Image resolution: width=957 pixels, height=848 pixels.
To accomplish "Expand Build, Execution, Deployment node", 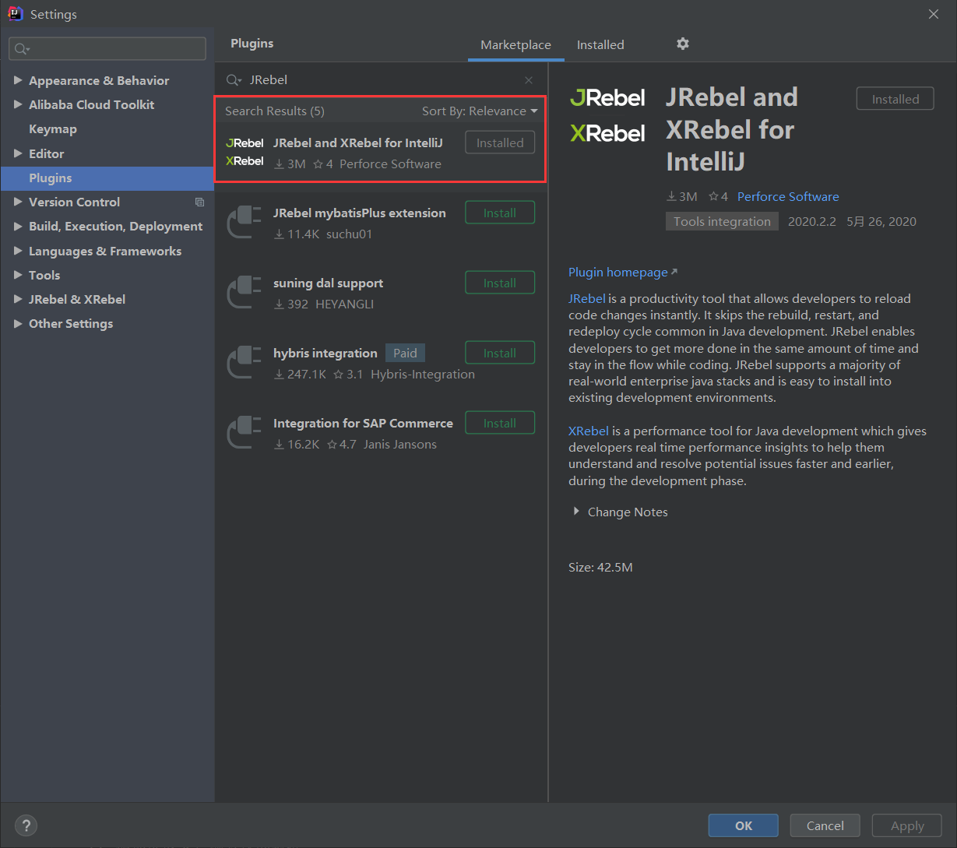I will click(18, 226).
